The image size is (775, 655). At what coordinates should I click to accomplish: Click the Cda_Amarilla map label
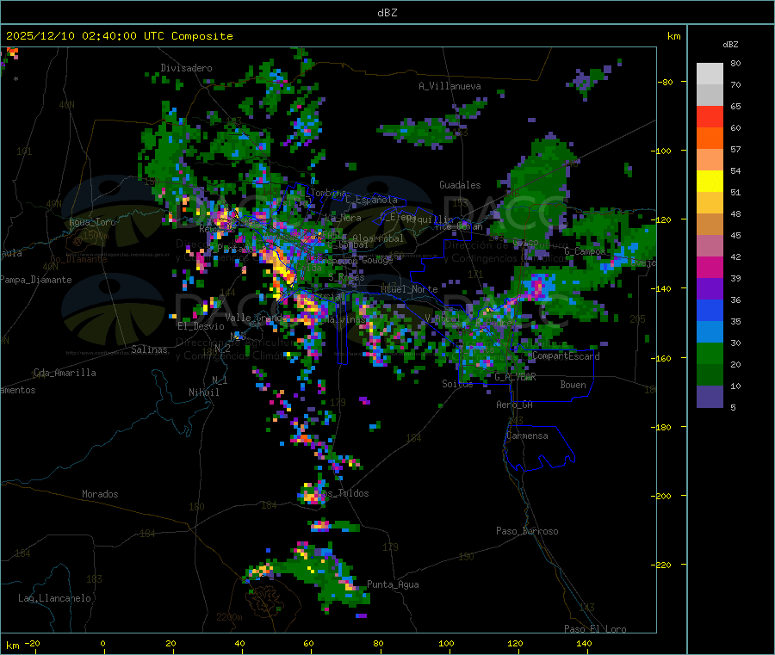click(x=65, y=373)
